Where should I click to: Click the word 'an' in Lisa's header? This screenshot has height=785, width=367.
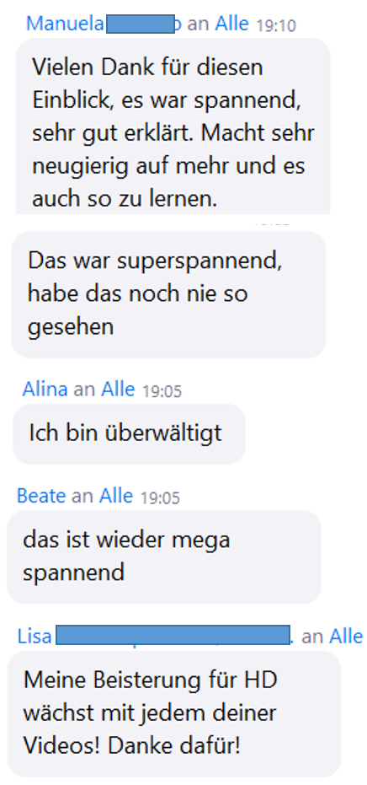(x=312, y=637)
